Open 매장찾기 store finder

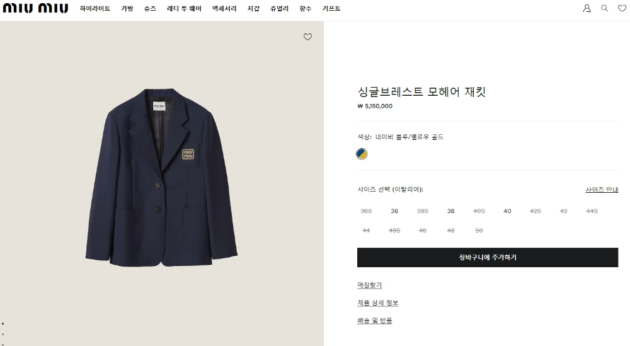coord(369,285)
